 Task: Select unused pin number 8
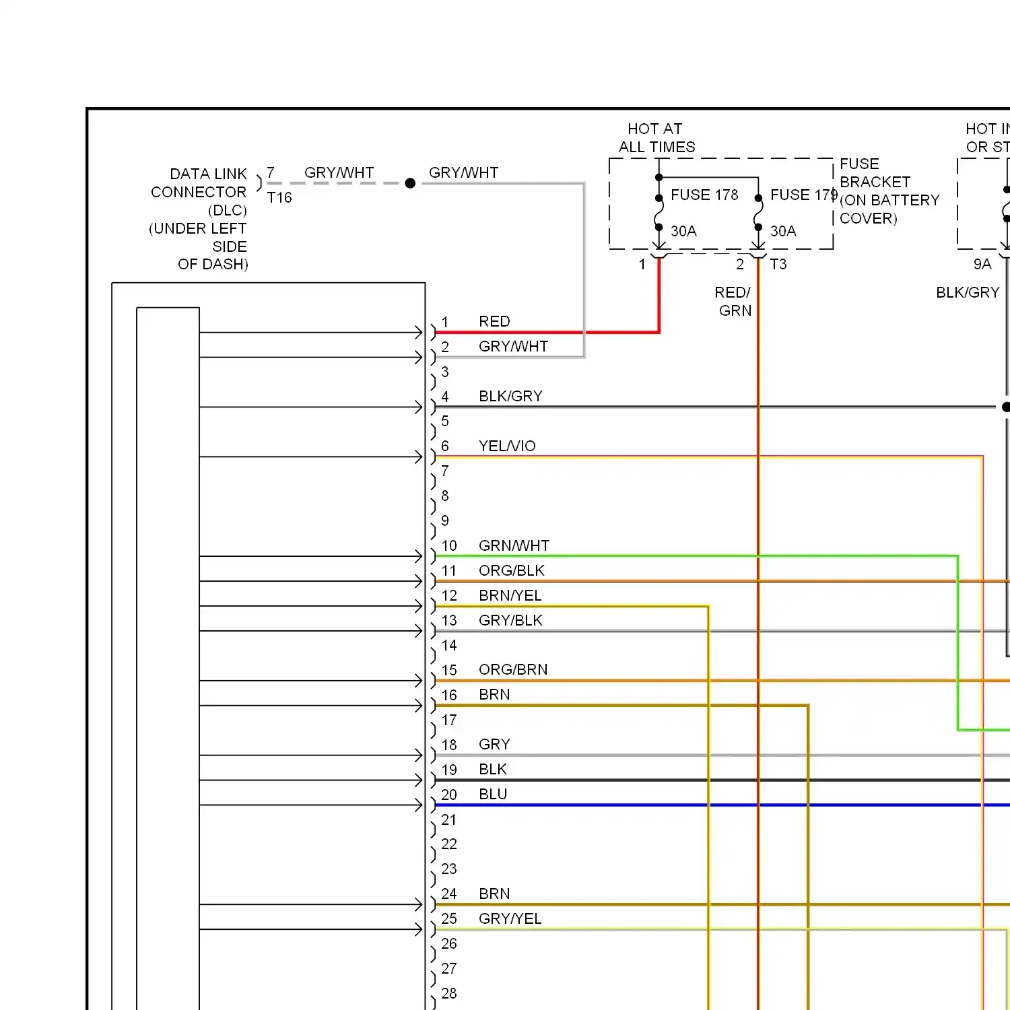coord(445,496)
